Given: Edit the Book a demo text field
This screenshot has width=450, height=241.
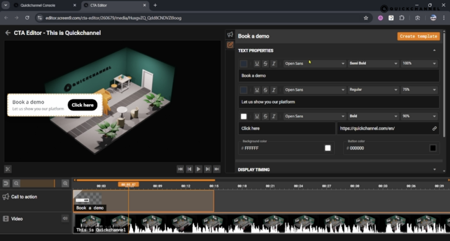Looking at the screenshot, I should [339, 76].
